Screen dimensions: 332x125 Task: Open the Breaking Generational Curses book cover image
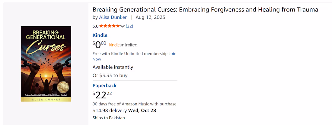click(x=46, y=64)
